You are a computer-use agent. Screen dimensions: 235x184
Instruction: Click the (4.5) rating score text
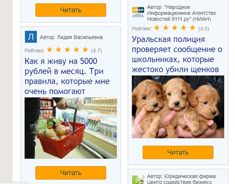click(204, 29)
